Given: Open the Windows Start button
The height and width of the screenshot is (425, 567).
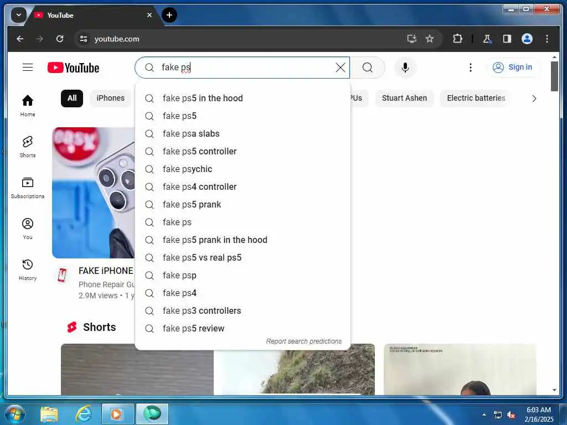Looking at the screenshot, I should click(15, 414).
